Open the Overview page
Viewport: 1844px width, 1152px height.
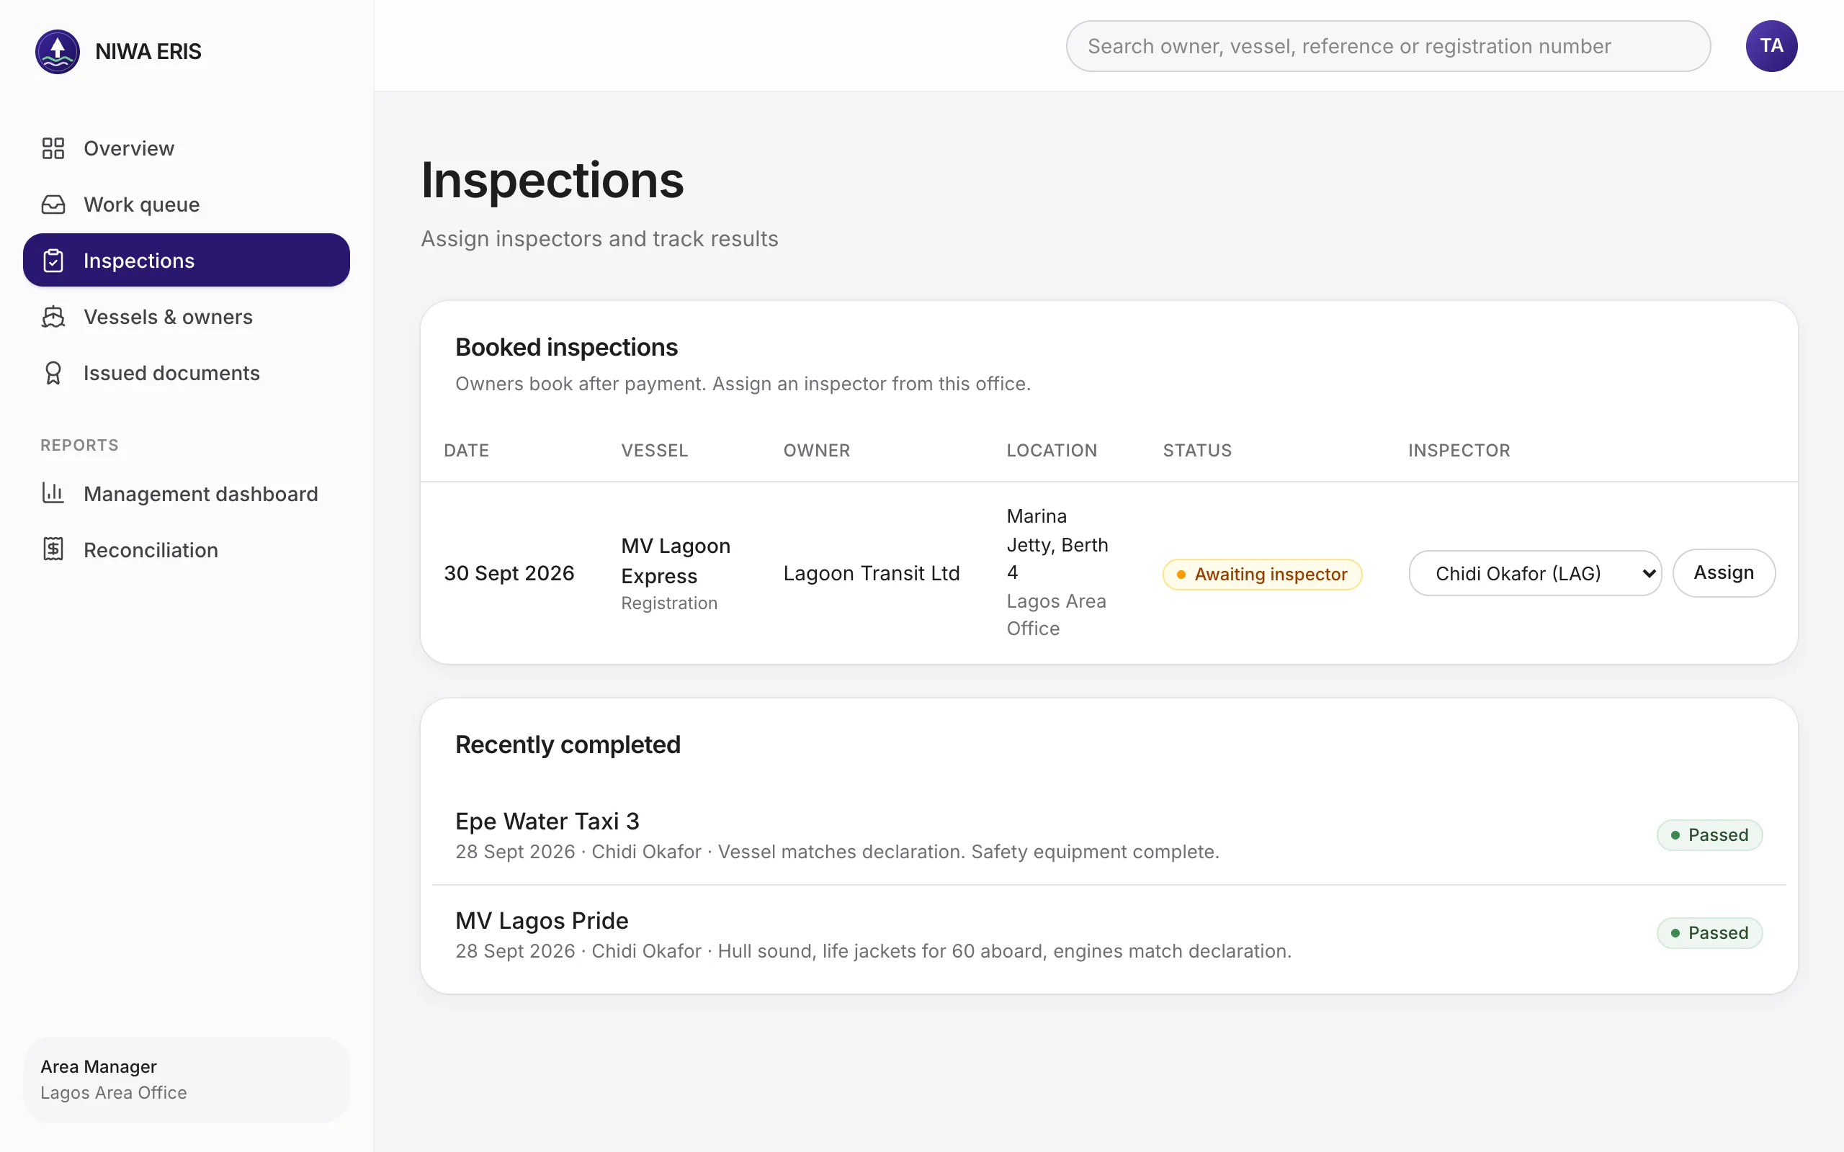186,148
